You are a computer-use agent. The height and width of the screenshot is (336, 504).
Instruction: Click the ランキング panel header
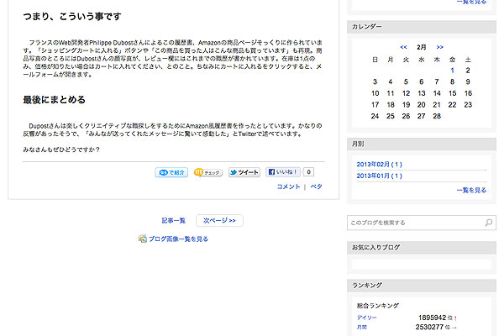click(x=422, y=286)
